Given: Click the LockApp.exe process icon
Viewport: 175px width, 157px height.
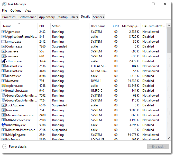Looking at the screenshot, I should tap(4, 105).
